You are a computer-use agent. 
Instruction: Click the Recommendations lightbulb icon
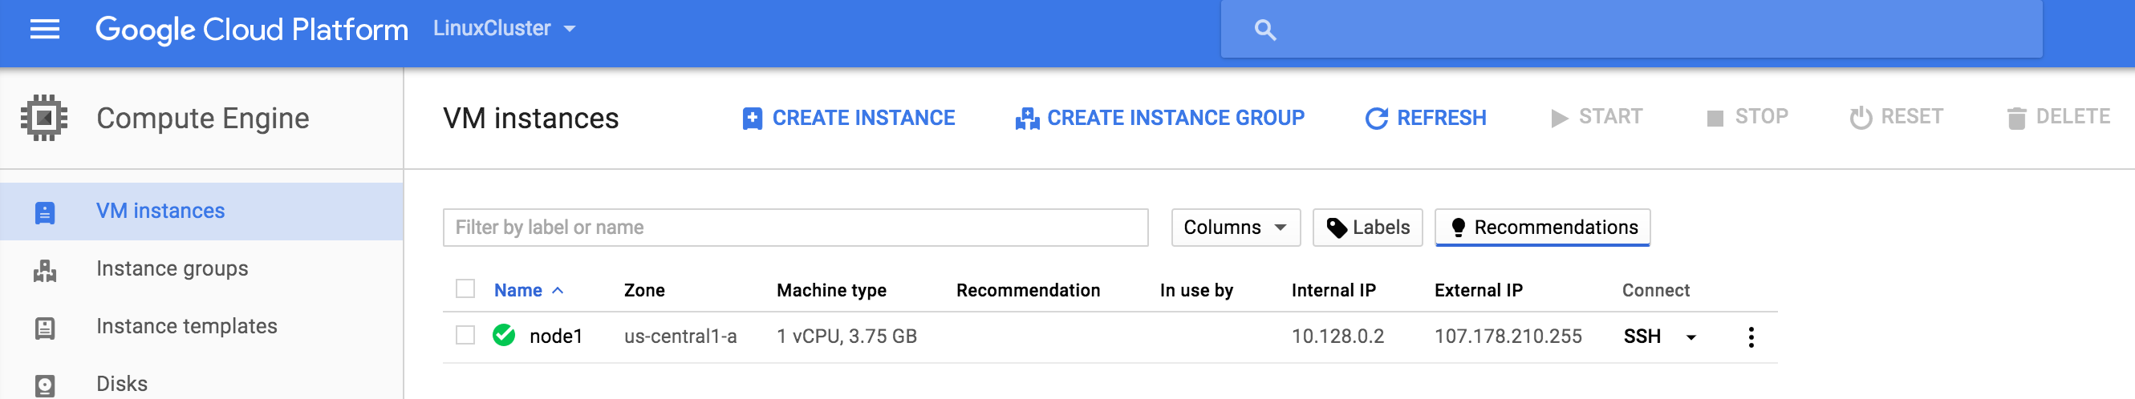pos(1458,228)
